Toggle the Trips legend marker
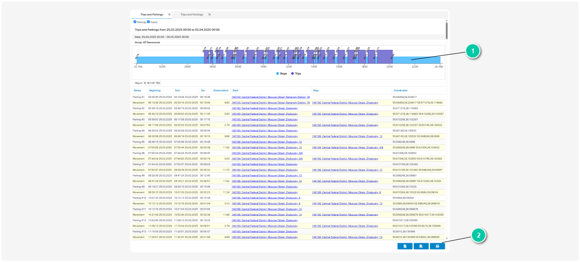This screenshot has width=580, height=262. click(x=292, y=74)
